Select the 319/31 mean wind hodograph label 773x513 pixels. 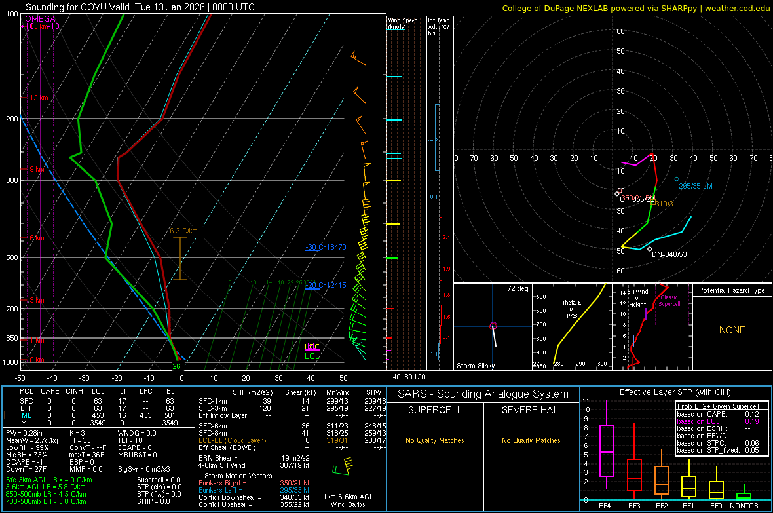(x=666, y=204)
